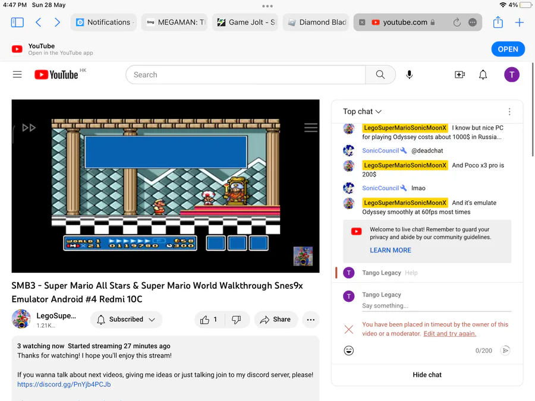Screen dimensions: 535x401
Task: Open the chat emoji picker
Action: click(x=349, y=351)
